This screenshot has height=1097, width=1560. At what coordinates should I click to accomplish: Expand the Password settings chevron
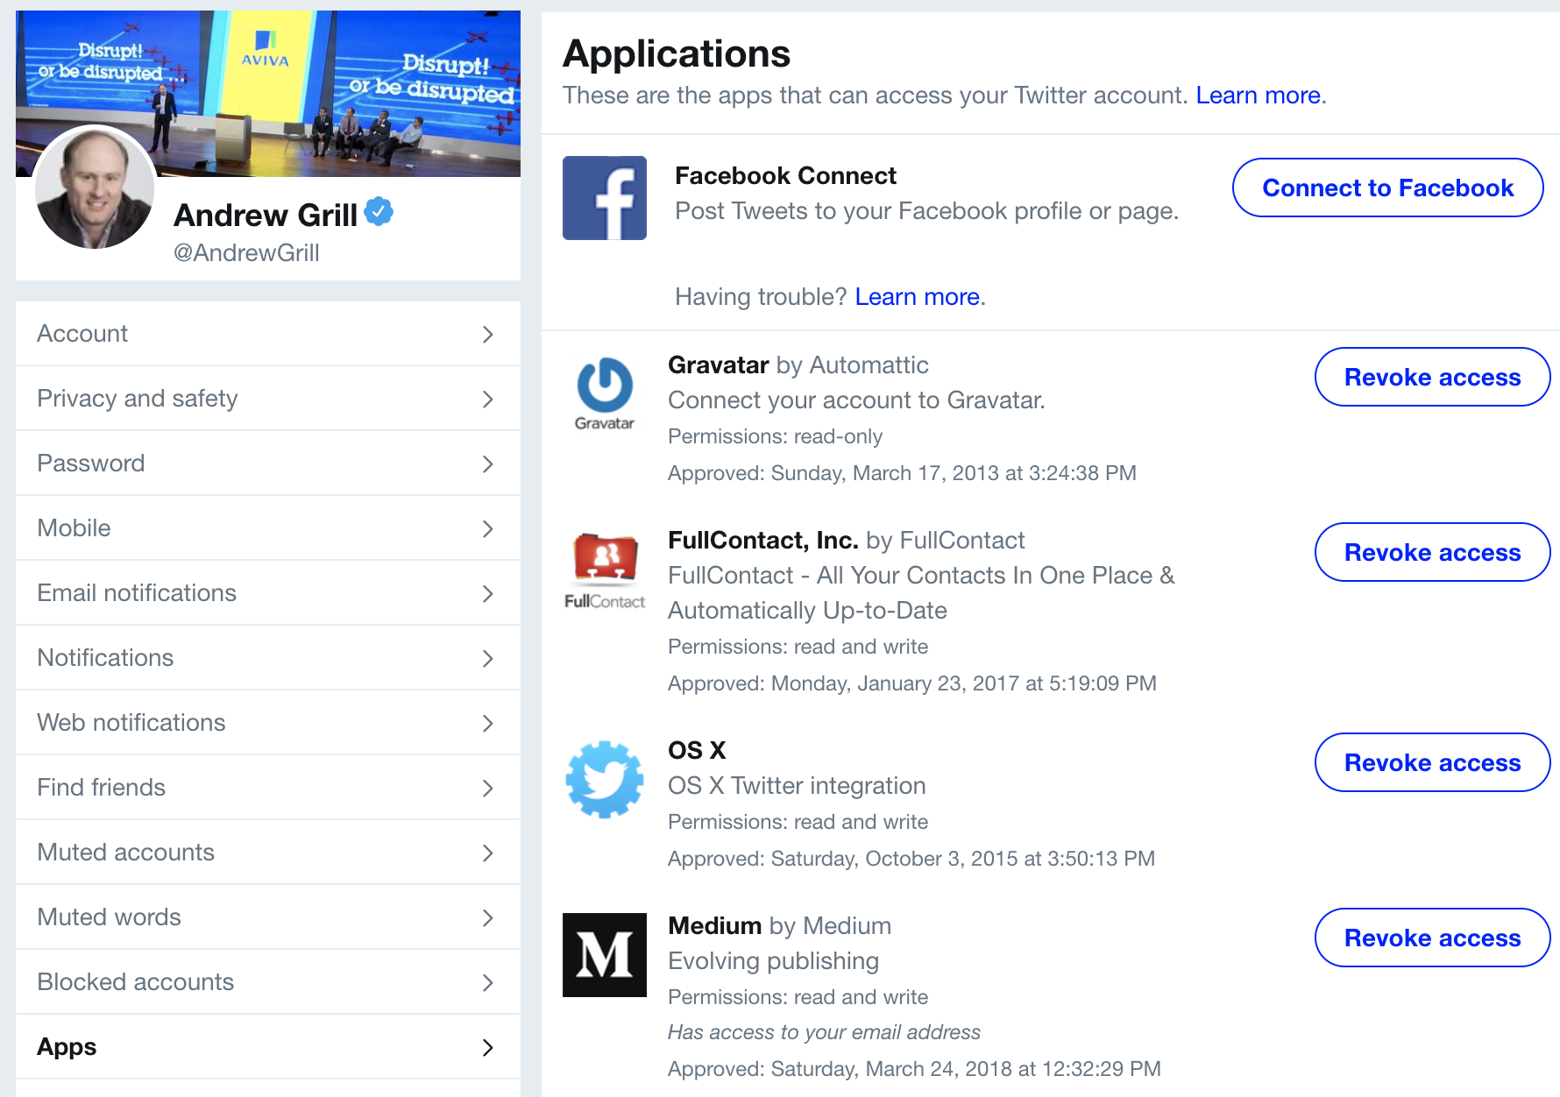pyautogui.click(x=488, y=464)
